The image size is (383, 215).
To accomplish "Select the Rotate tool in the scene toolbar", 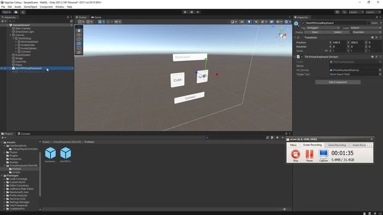I will [x=79, y=39].
